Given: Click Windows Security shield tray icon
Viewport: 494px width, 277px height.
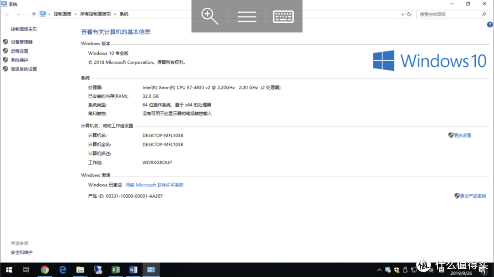Looking at the screenshot, I should (x=397, y=270).
